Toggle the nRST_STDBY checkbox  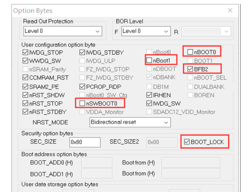[25, 112]
